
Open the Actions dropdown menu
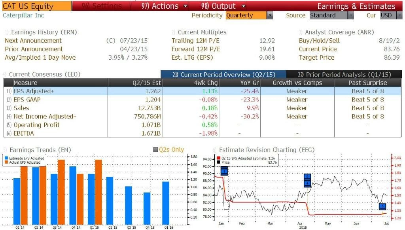pyautogui.click(x=164, y=6)
